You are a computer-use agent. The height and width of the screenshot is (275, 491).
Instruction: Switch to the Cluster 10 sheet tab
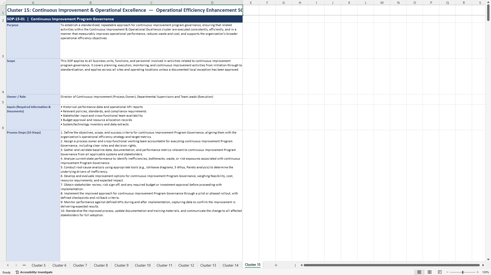coord(143,265)
